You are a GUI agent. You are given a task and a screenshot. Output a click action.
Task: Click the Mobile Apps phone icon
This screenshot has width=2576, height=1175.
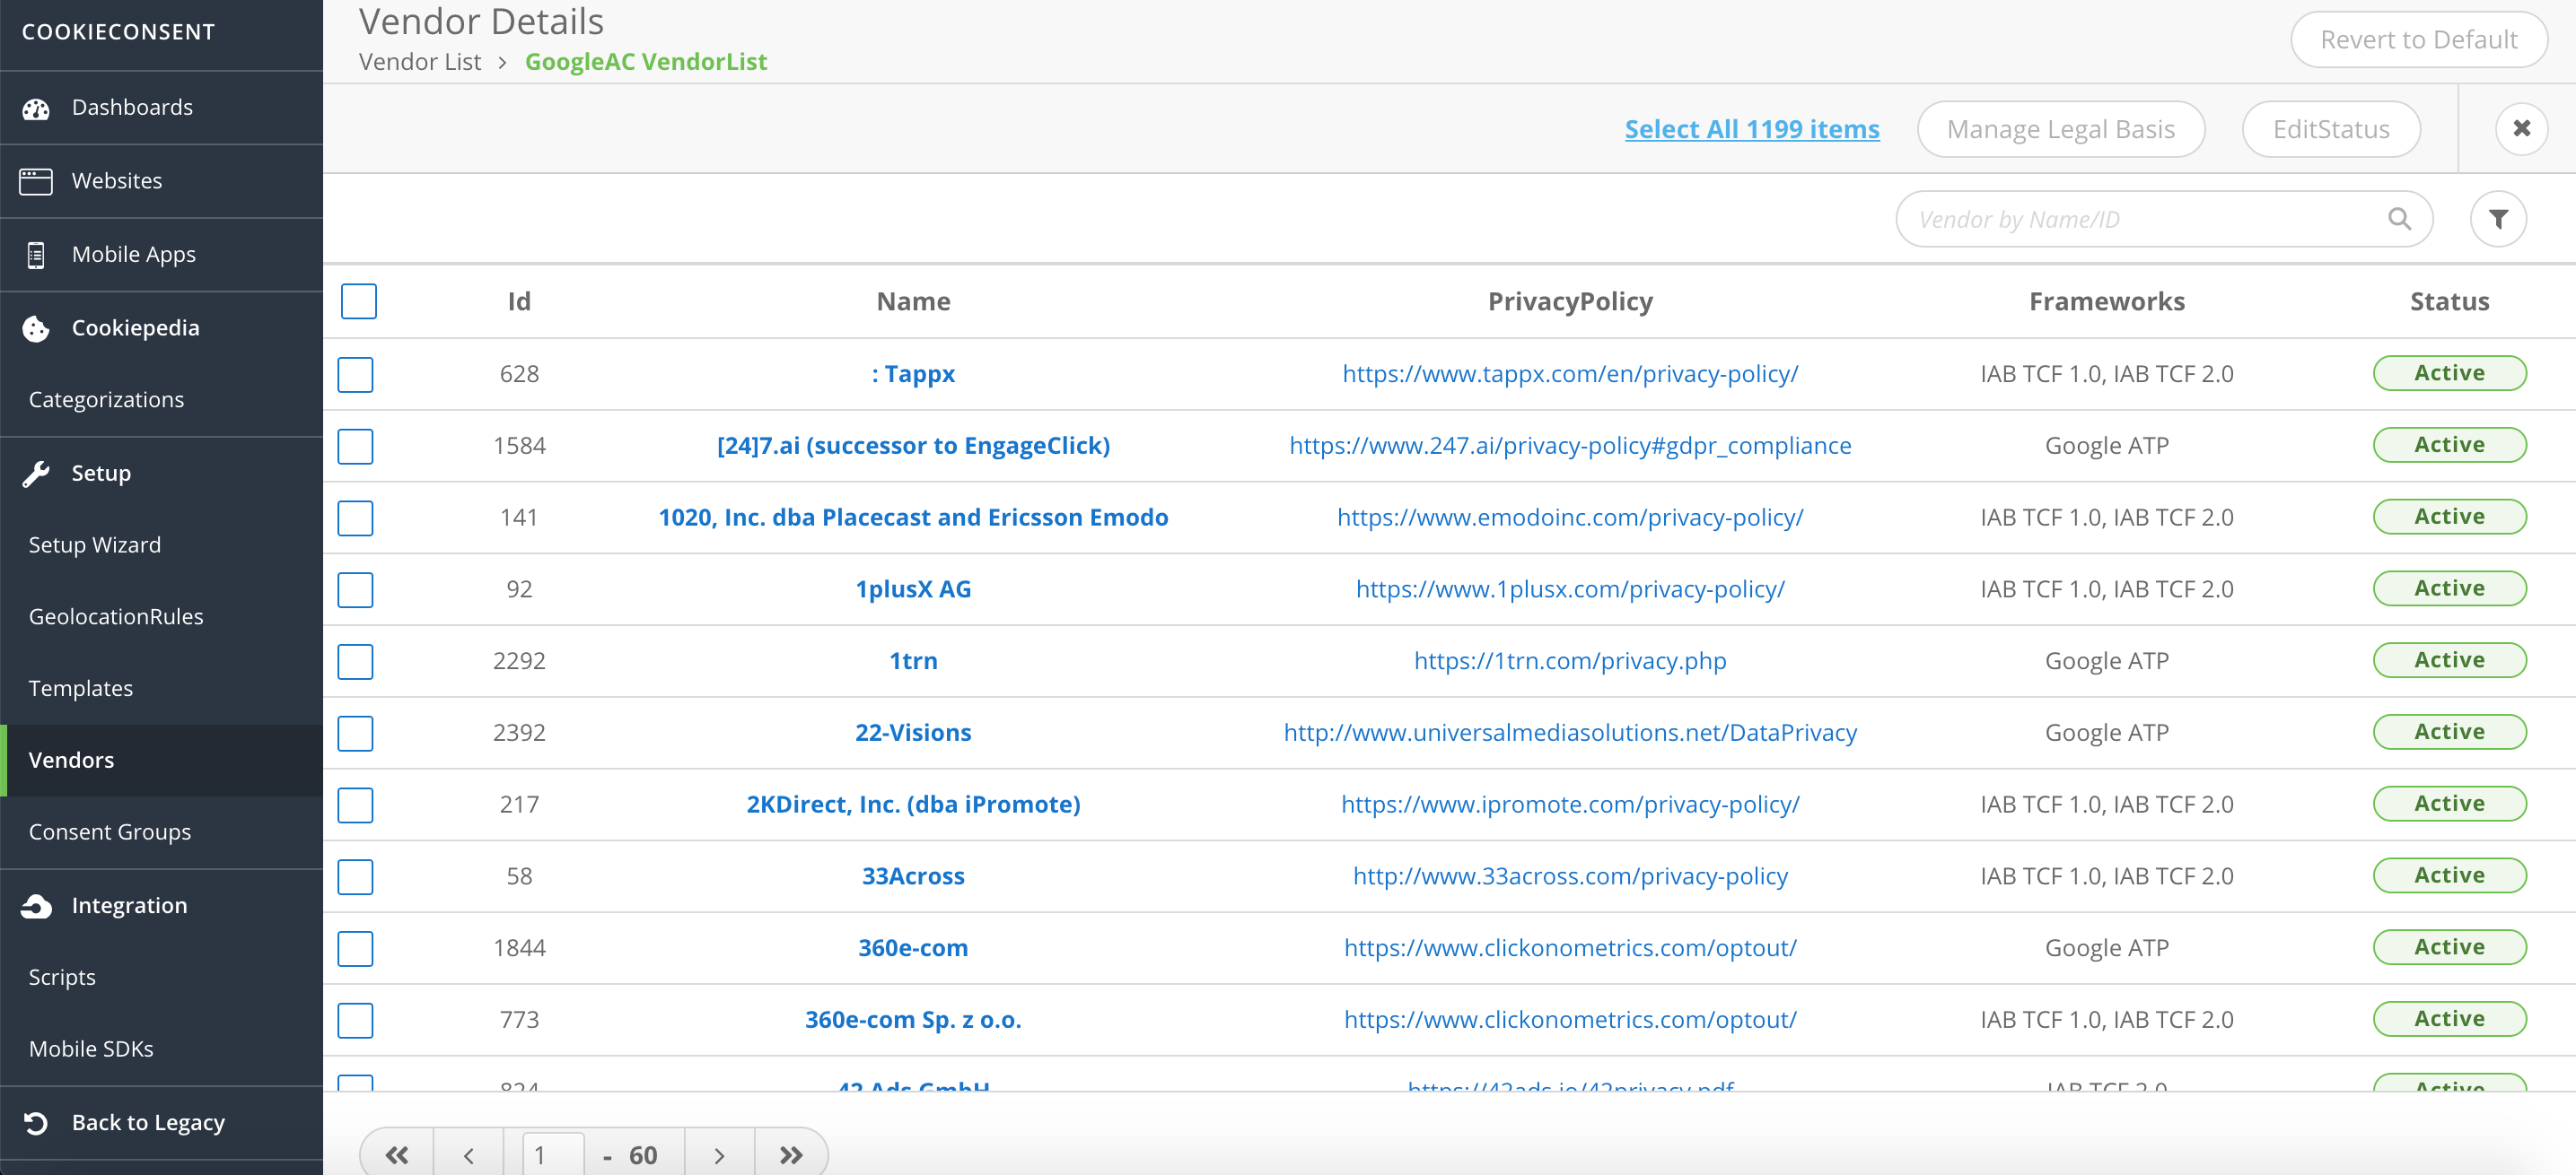point(36,255)
